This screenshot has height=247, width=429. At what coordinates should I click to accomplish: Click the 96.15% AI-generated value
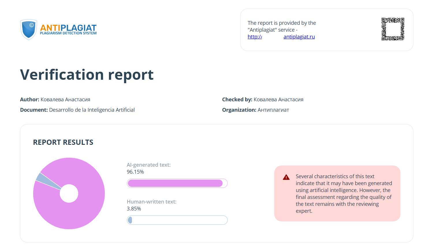click(x=135, y=172)
